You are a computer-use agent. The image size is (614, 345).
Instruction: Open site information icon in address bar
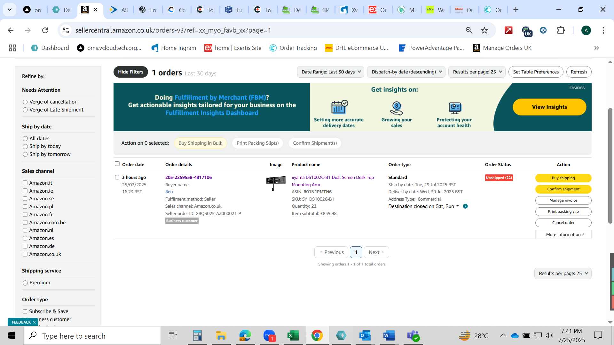66,30
